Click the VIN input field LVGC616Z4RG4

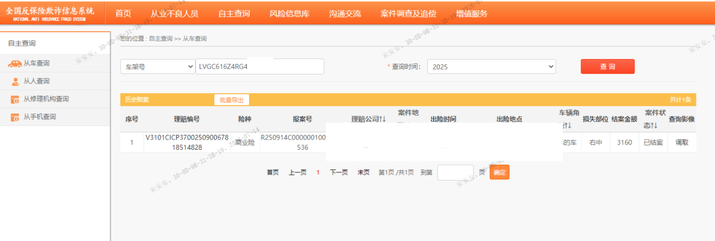tap(260, 67)
